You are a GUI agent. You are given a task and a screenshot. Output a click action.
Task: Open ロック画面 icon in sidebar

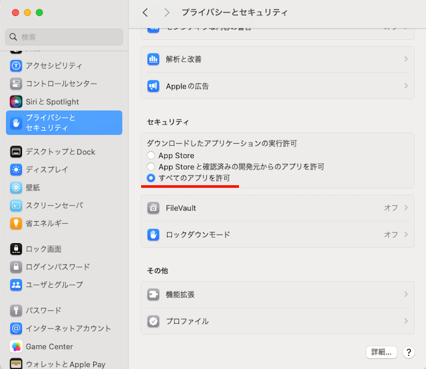tap(16, 249)
